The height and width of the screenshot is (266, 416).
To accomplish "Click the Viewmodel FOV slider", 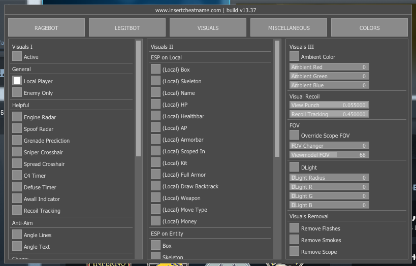I will [329, 155].
